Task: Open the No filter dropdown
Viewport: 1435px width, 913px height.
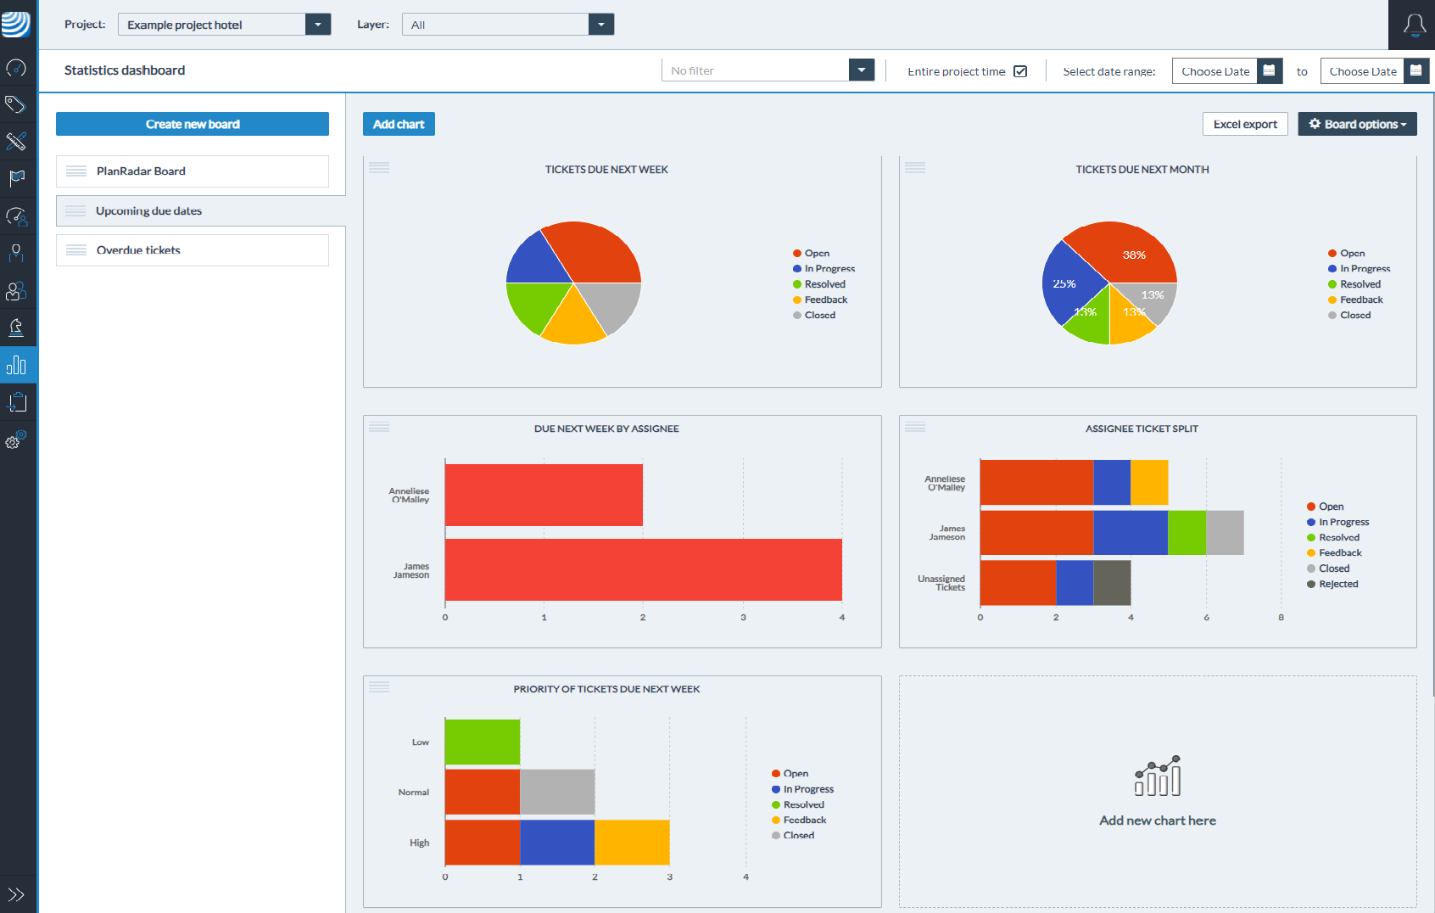Action: tap(861, 70)
